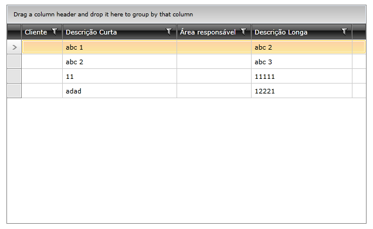Open the Área responsável filter funnel icon
The height and width of the screenshot is (229, 373).
click(x=243, y=32)
